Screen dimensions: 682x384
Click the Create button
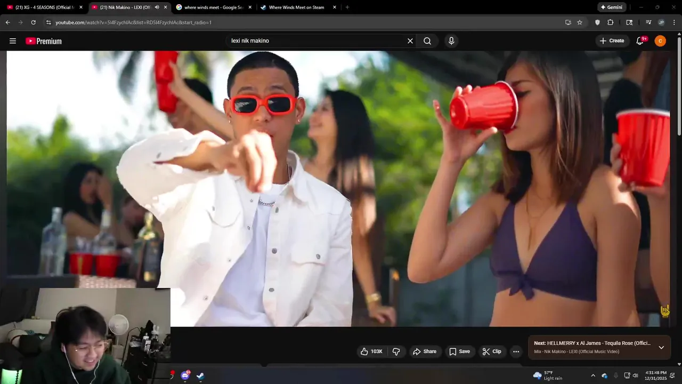612,41
